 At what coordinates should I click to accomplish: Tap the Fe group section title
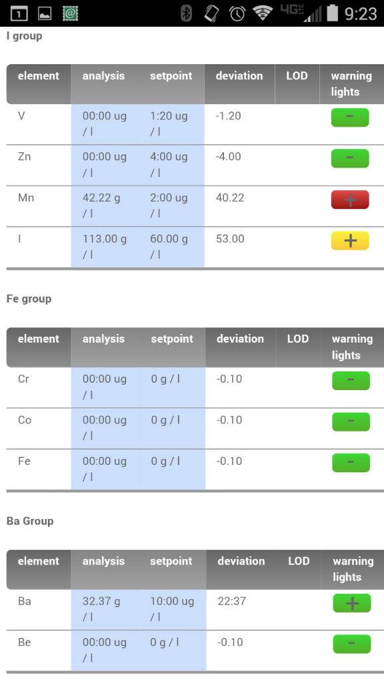pos(29,299)
